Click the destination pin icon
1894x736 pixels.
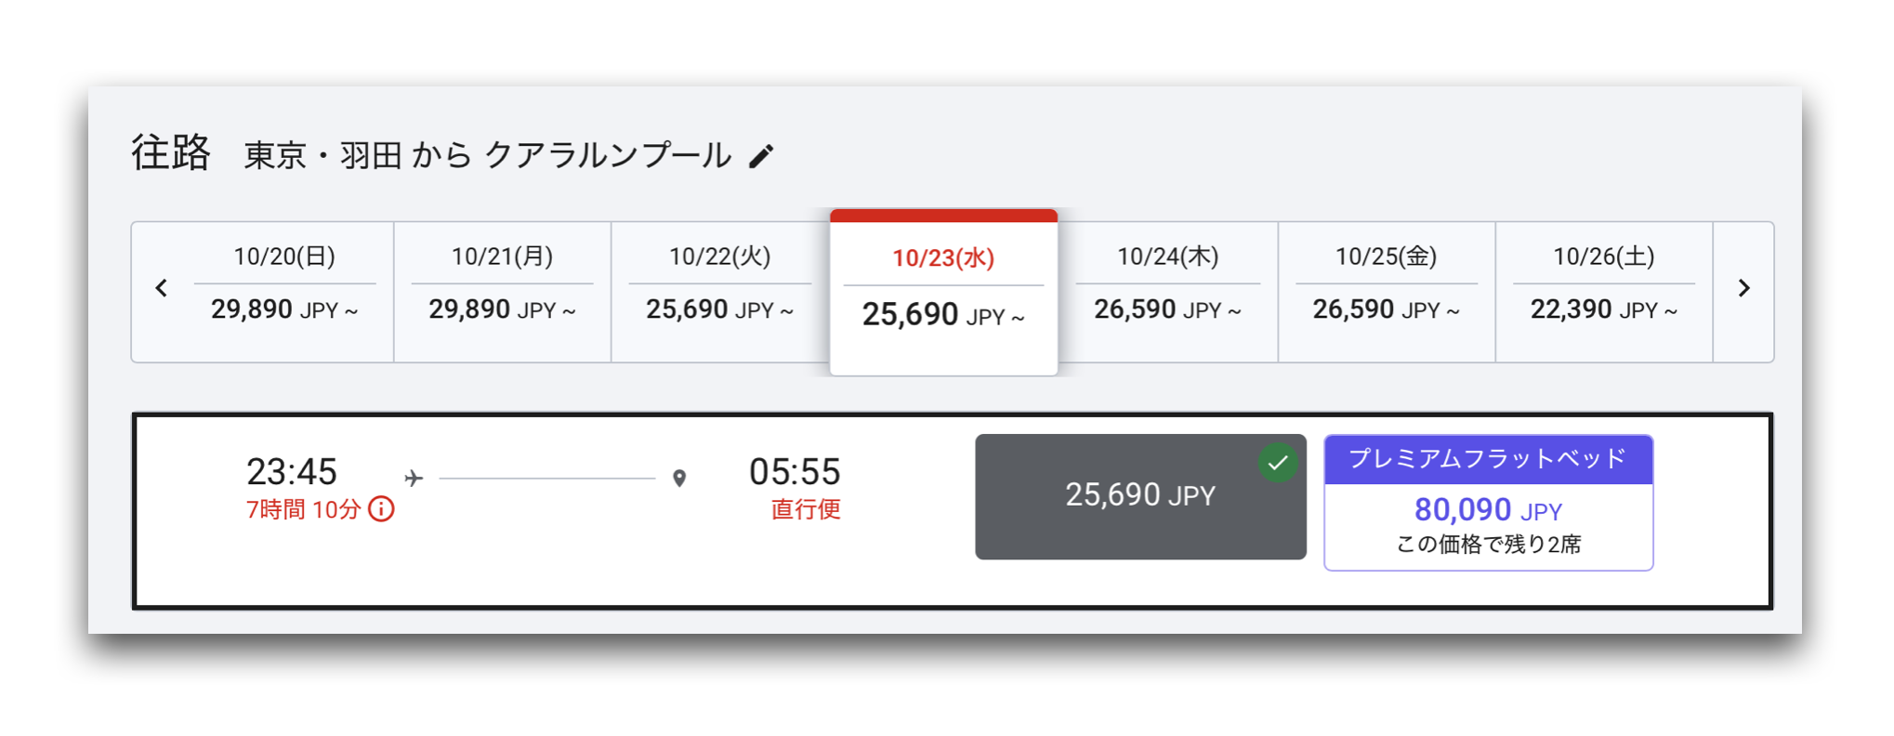click(679, 478)
